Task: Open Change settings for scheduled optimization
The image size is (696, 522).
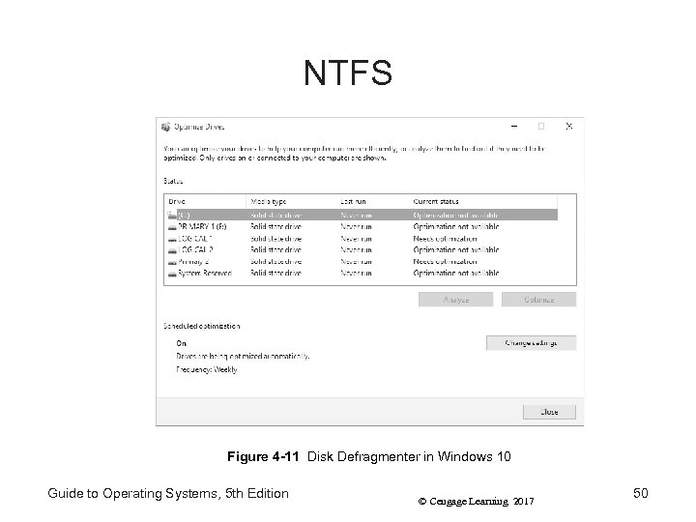Action: (532, 343)
